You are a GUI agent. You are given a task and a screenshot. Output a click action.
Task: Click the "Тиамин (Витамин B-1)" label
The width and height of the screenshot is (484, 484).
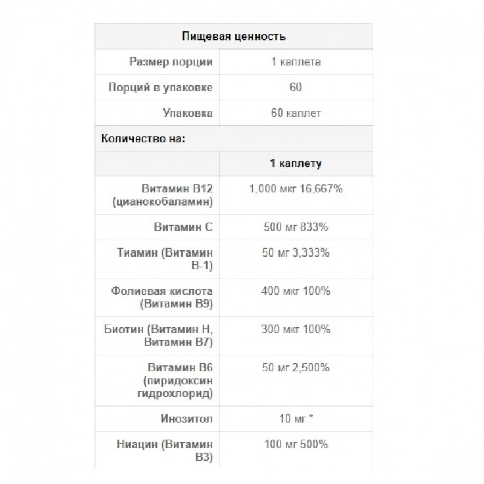(174, 259)
